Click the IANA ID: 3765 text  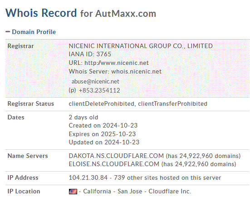tap(90, 54)
